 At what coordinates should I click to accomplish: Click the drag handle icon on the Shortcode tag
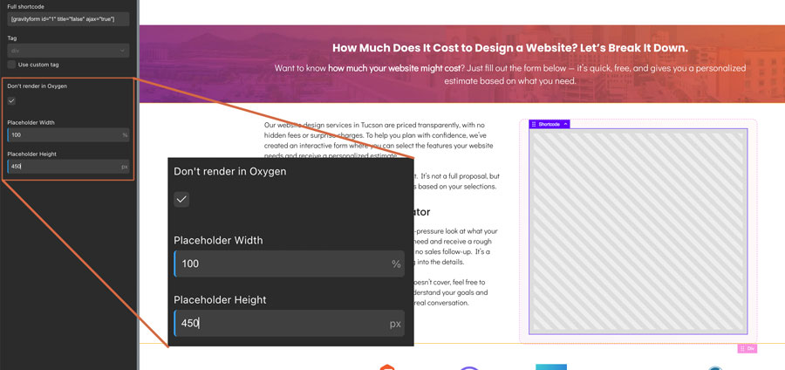click(534, 124)
